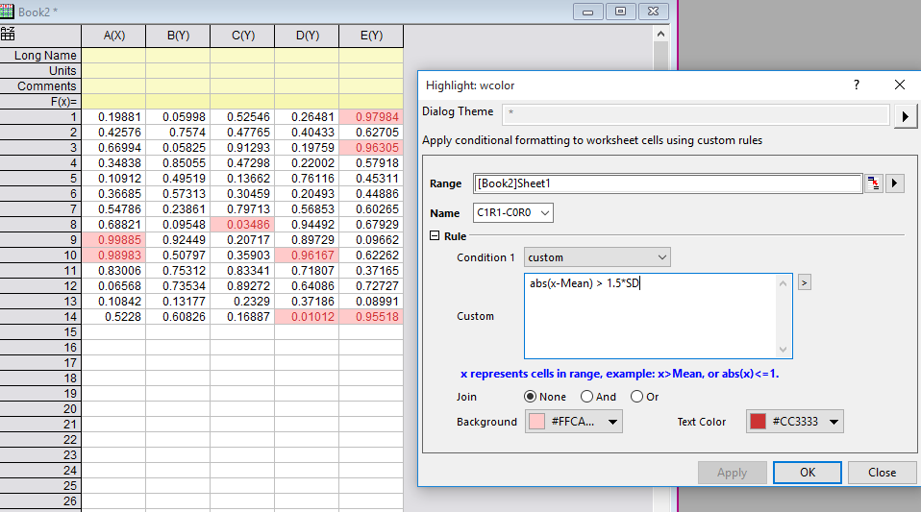Click highlighted cell 0.95518
Image resolution: width=921 pixels, height=512 pixels.
(371, 316)
